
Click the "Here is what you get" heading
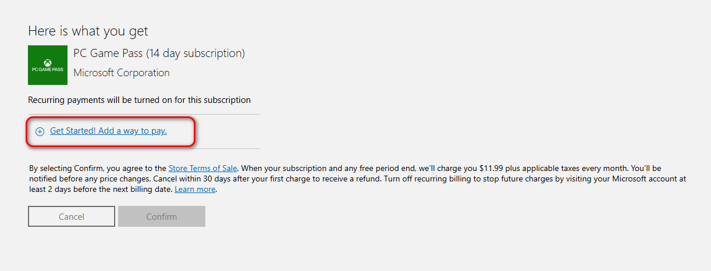[88, 31]
